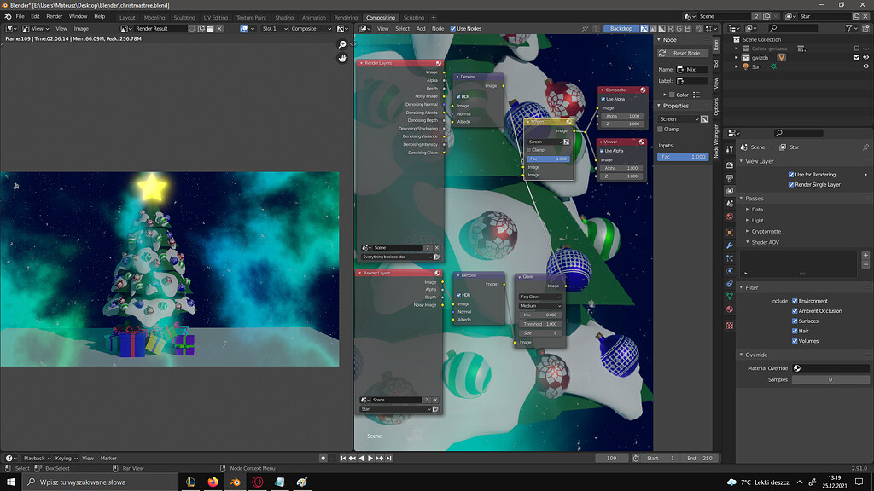Pin the node tree with pin icon
Image resolution: width=874 pixels, height=491 pixels.
(x=585, y=28)
